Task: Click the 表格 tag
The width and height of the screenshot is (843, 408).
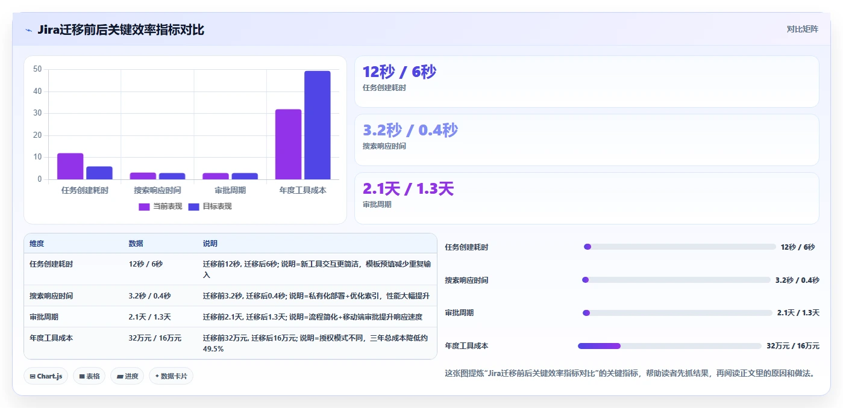Action: pos(89,376)
